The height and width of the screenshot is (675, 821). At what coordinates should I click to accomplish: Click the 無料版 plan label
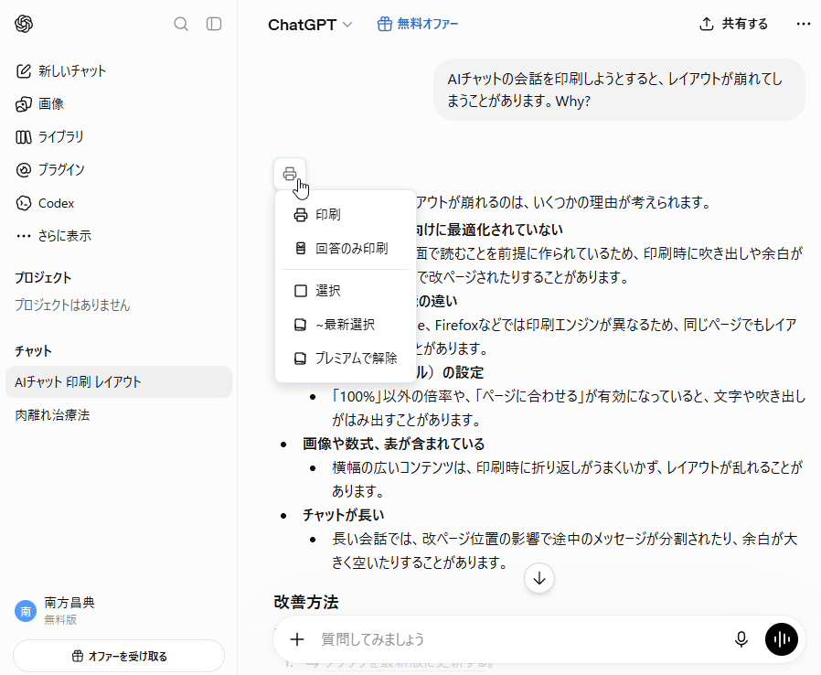(60, 620)
